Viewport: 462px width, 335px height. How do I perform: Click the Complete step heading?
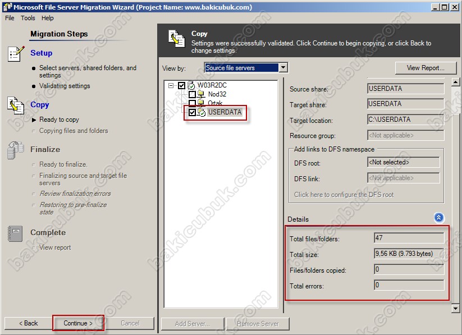(x=48, y=233)
